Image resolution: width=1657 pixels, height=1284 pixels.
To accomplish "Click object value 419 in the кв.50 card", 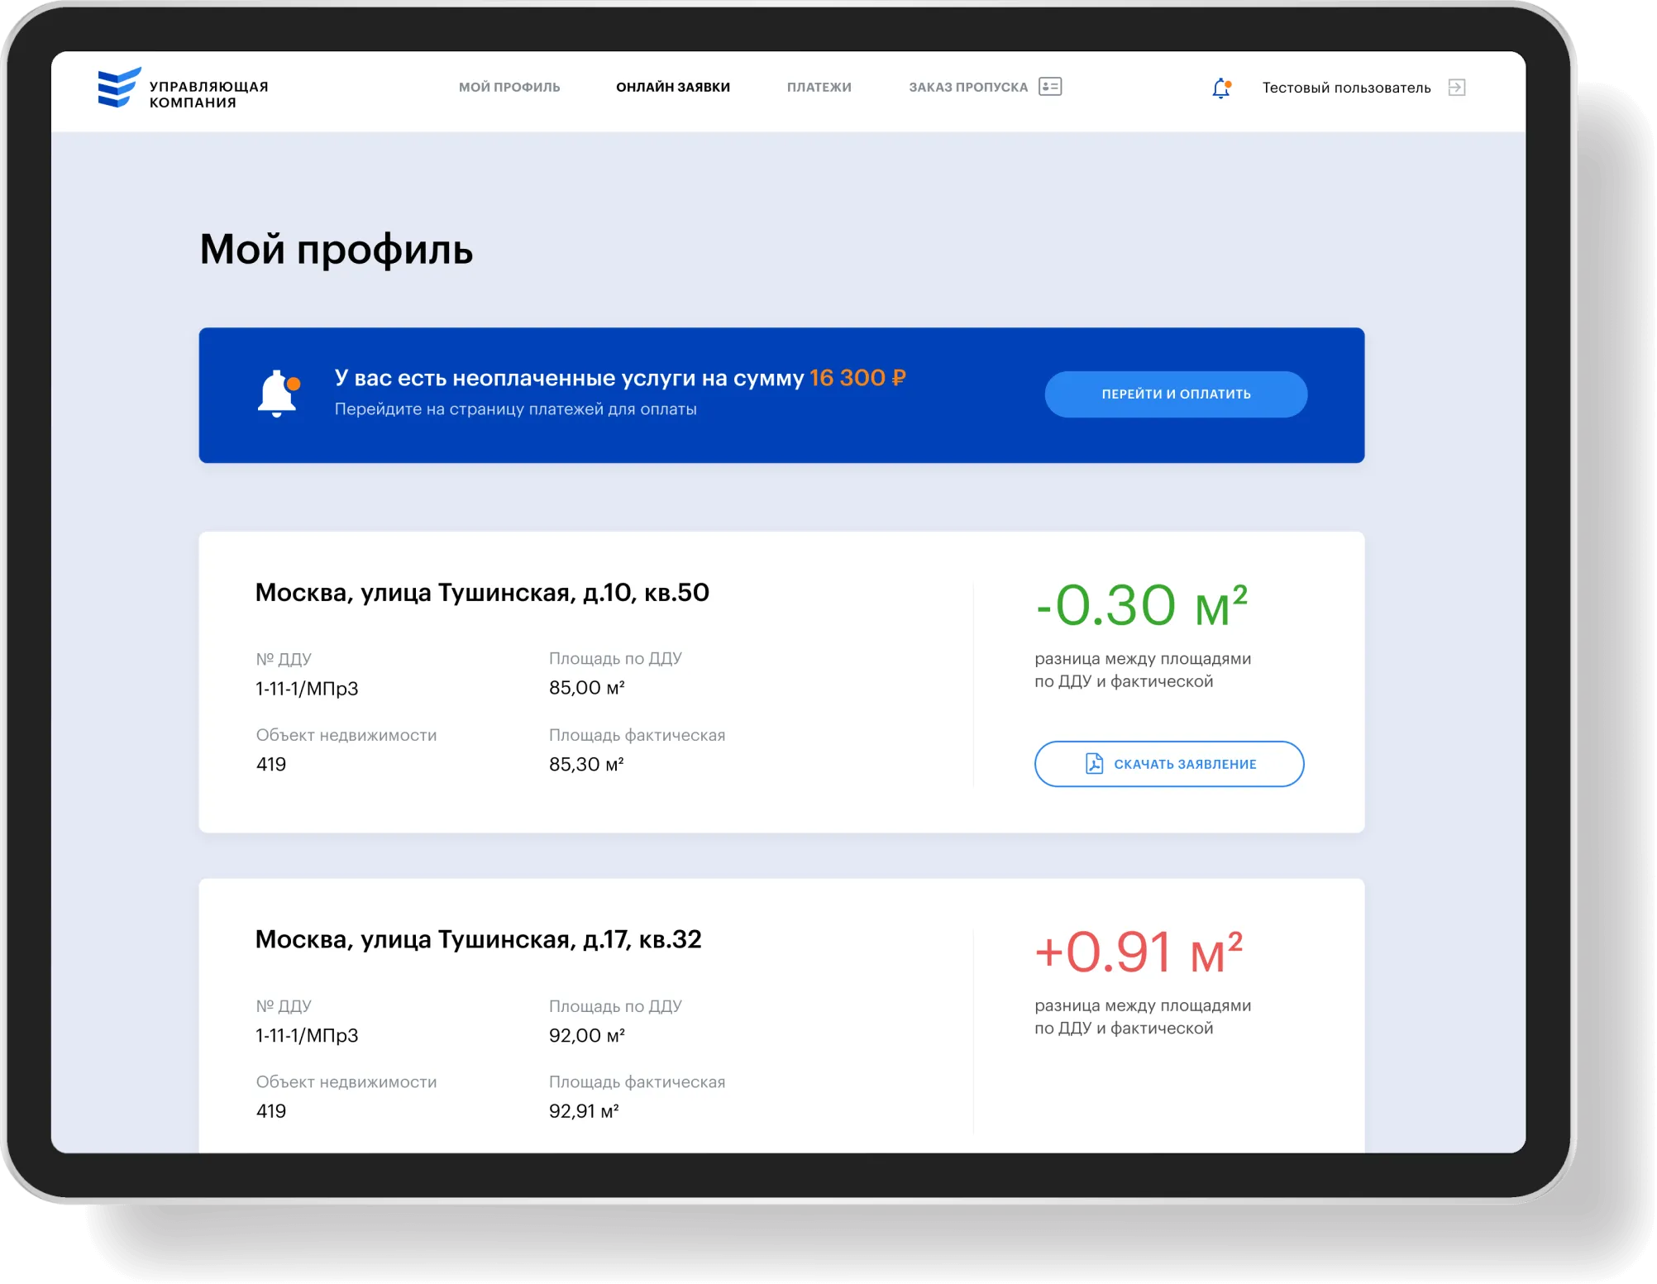I will tap(271, 765).
